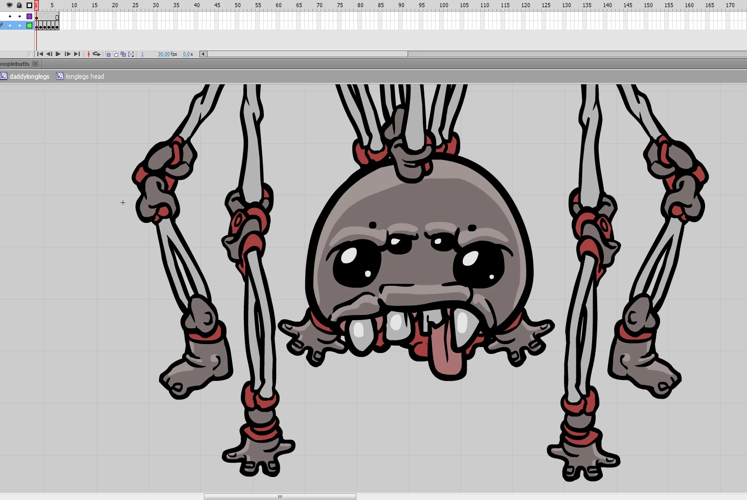Click frame 100 on the timeline ruler

[x=444, y=5]
